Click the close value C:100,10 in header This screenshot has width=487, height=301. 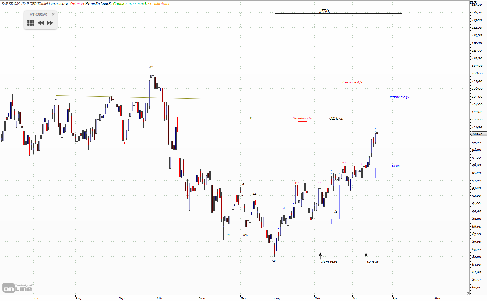(x=120, y=4)
